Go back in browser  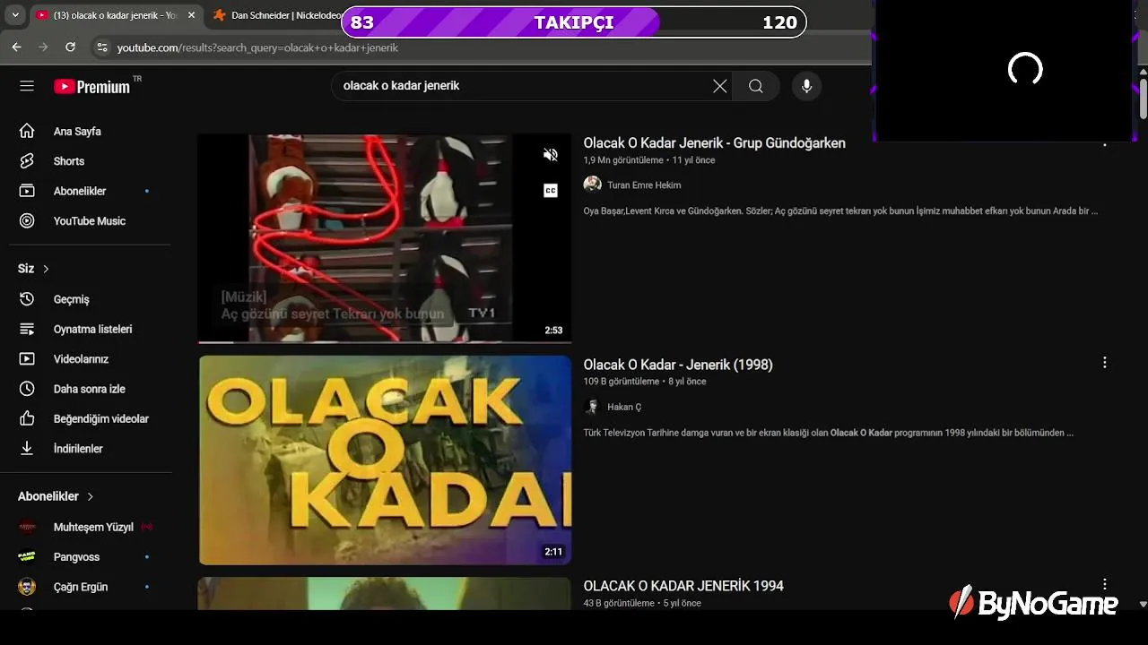(x=16, y=47)
